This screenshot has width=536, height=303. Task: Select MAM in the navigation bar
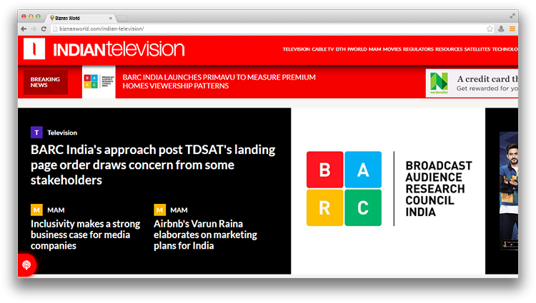pyautogui.click(x=374, y=49)
